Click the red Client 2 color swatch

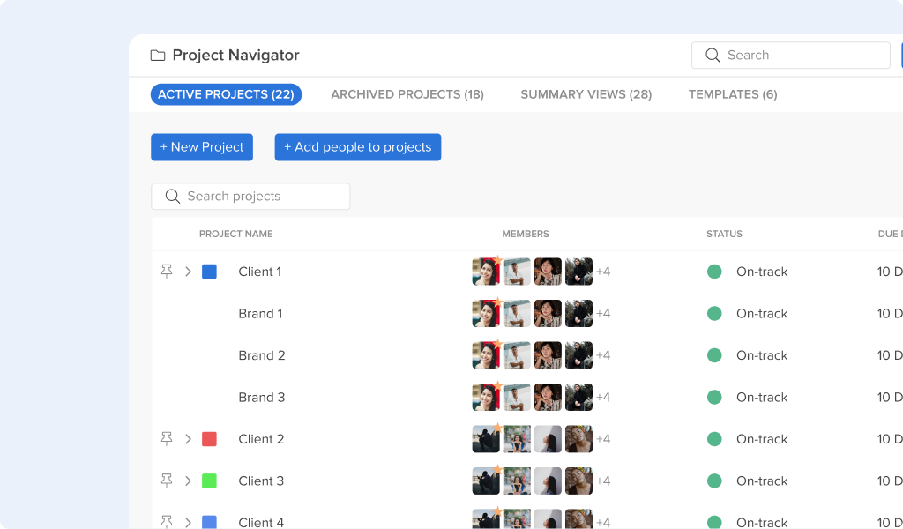tap(209, 439)
